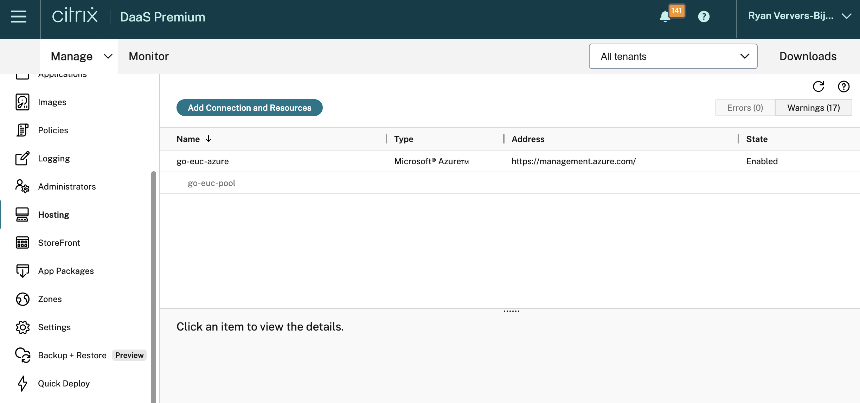Go to Downloads

tap(808, 56)
